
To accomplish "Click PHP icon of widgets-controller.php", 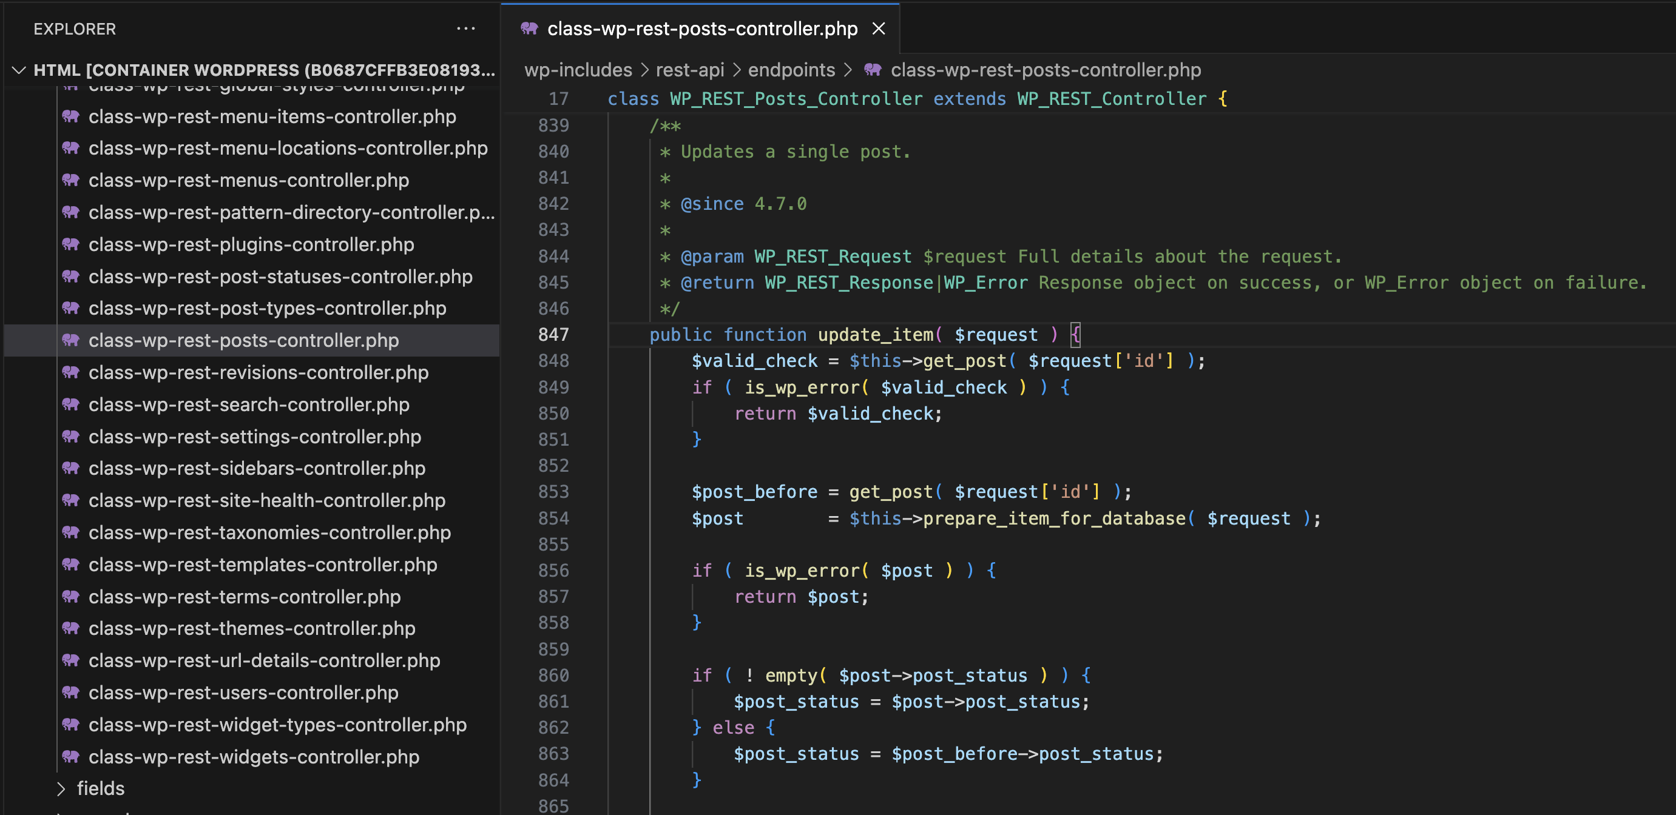I will pos(71,756).
